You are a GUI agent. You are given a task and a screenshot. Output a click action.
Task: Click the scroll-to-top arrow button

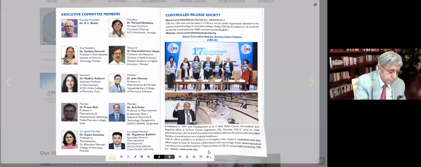pos(321,161)
